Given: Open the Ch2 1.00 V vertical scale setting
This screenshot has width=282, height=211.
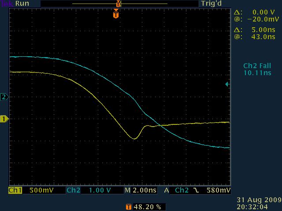Looking at the screenshot, I should coord(100,190).
